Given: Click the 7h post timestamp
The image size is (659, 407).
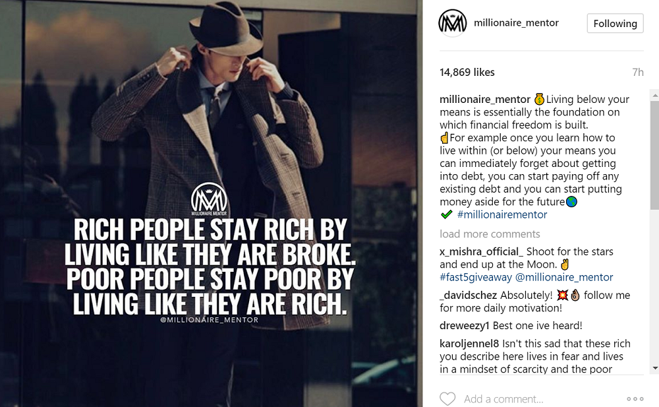Looking at the screenshot, I should [x=637, y=72].
